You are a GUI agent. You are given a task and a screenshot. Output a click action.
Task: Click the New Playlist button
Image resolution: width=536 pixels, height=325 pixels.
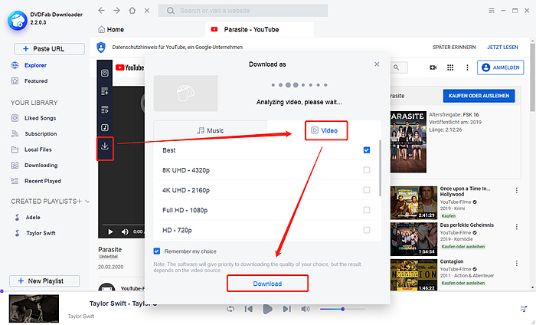(44, 281)
